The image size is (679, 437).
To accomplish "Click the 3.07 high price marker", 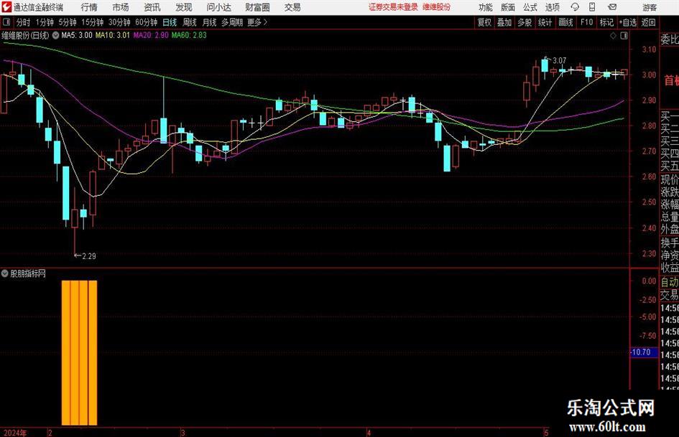I will (559, 60).
